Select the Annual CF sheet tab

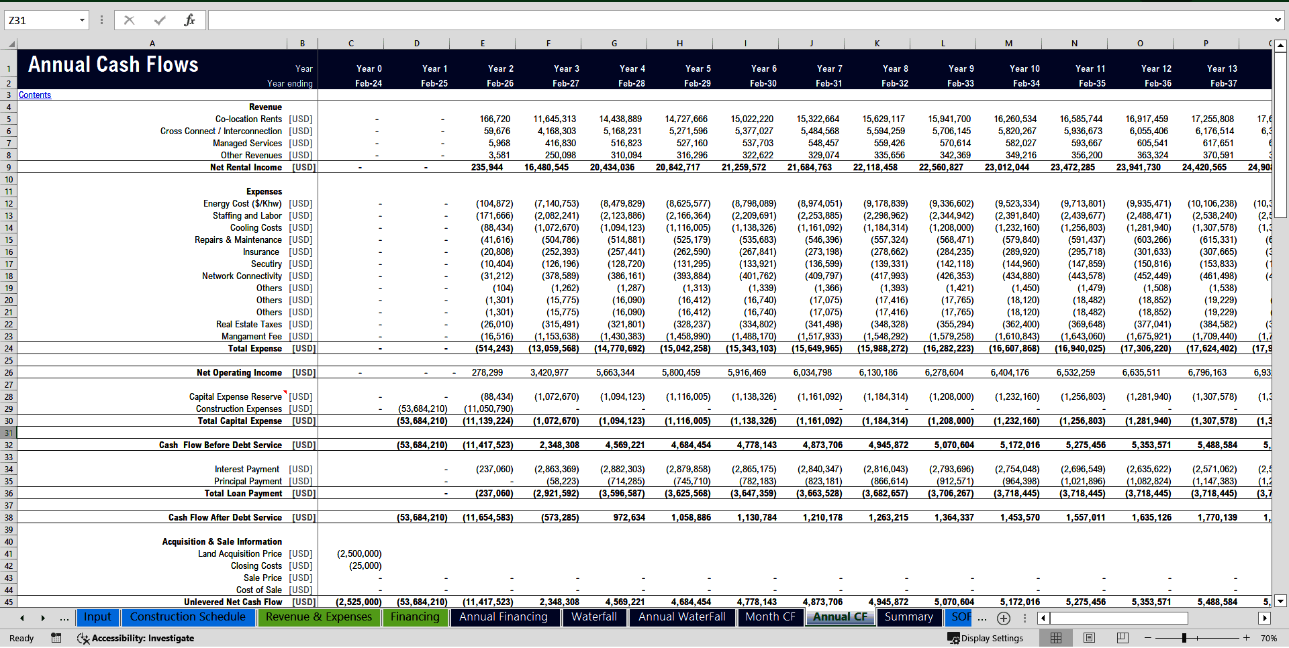coord(841,617)
